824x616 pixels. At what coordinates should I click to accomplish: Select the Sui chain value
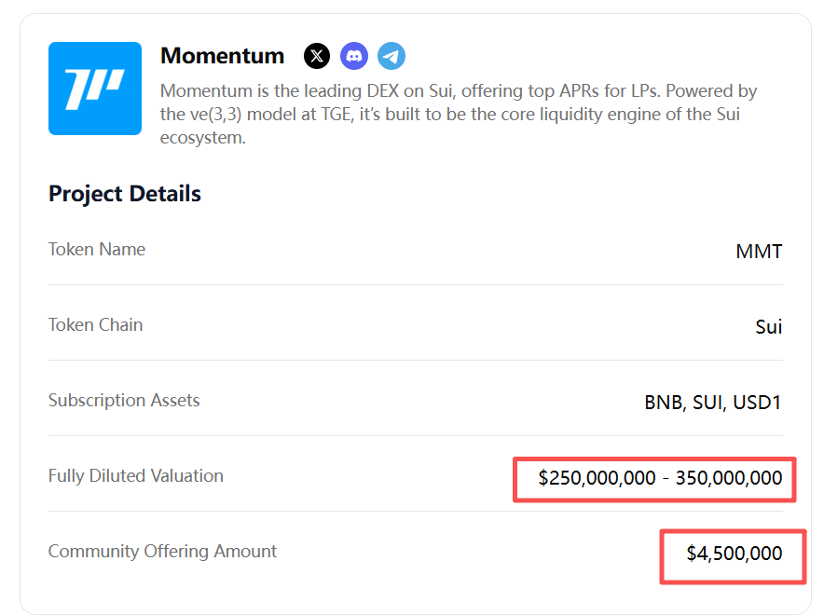[x=768, y=327]
